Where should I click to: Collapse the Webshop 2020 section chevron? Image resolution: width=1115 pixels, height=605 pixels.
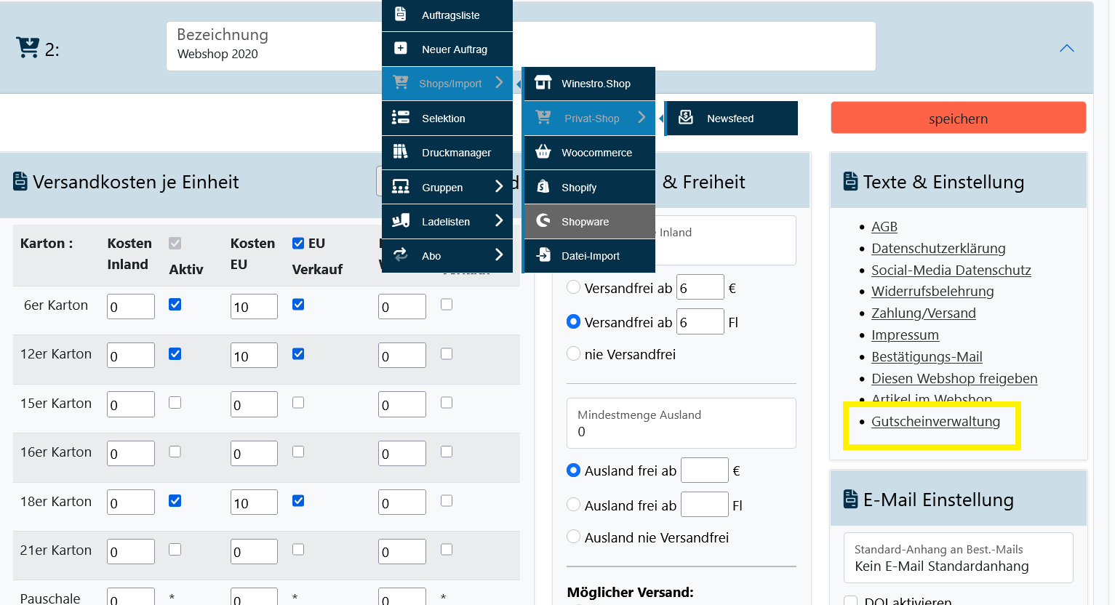[x=1066, y=49]
